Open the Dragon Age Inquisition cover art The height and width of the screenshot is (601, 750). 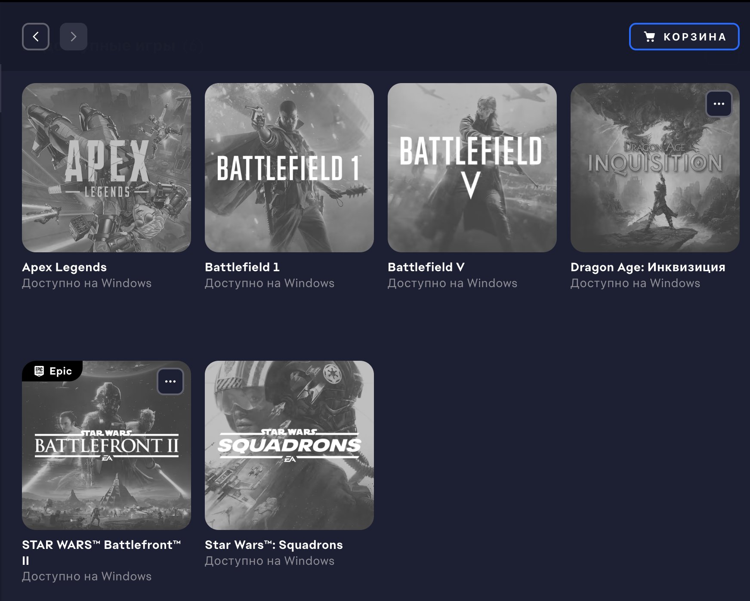click(x=655, y=167)
